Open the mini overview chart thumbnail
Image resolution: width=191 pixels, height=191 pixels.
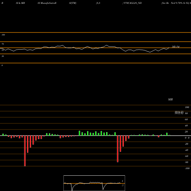pyautogui.click(x=94, y=183)
